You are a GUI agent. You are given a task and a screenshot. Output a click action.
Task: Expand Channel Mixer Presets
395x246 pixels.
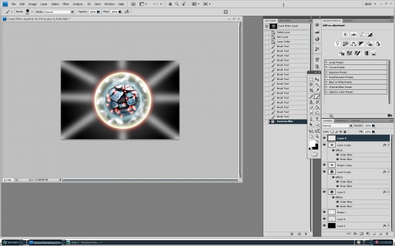pyautogui.click(x=327, y=87)
